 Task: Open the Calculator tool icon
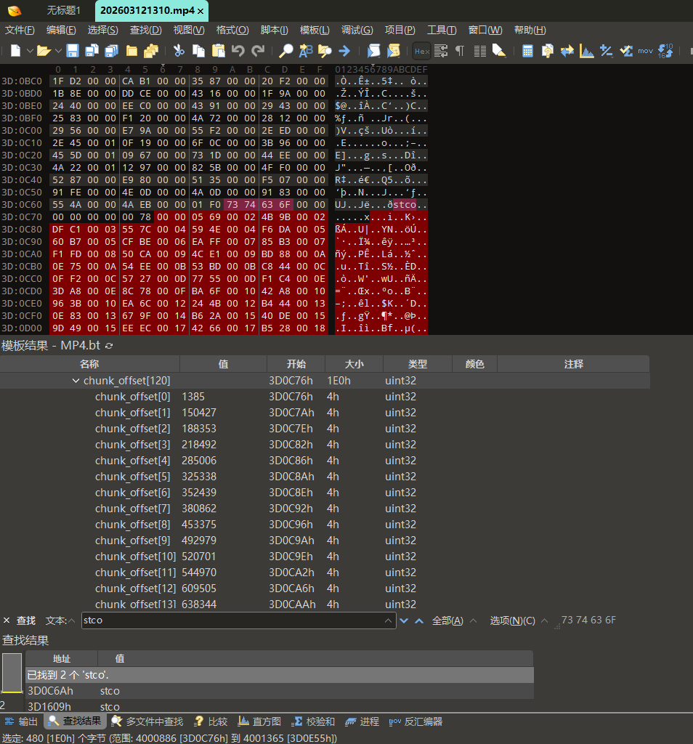pyautogui.click(x=528, y=51)
